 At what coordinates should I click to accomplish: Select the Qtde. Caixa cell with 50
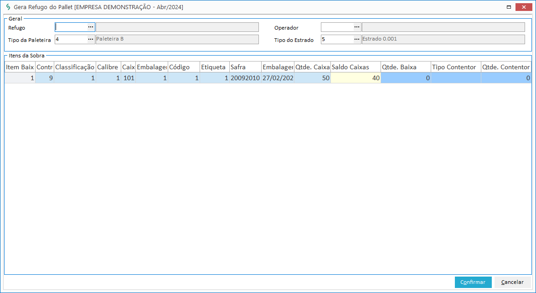[313, 78]
